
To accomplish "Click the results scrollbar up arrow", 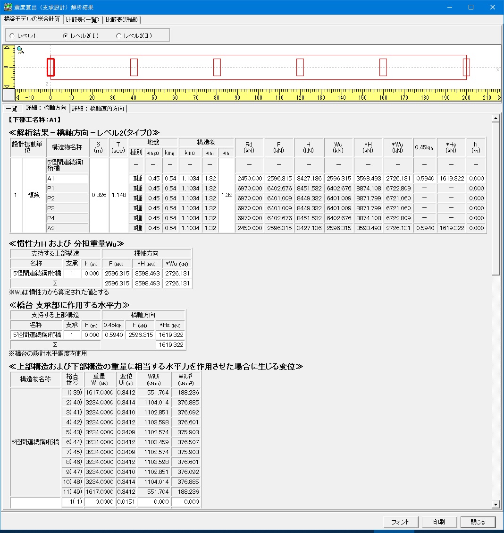I will click(495, 119).
